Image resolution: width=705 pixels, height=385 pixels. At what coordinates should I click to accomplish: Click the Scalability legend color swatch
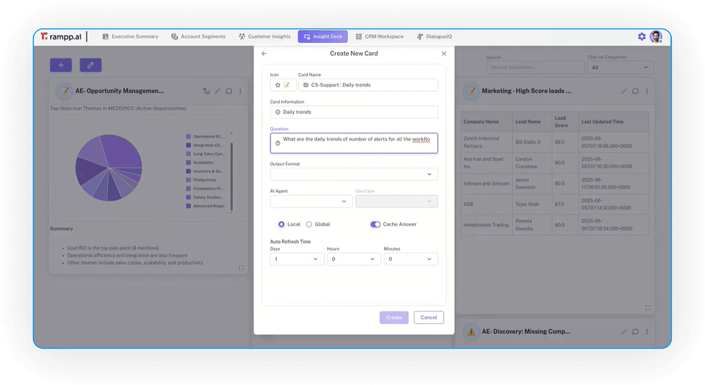[x=188, y=163]
